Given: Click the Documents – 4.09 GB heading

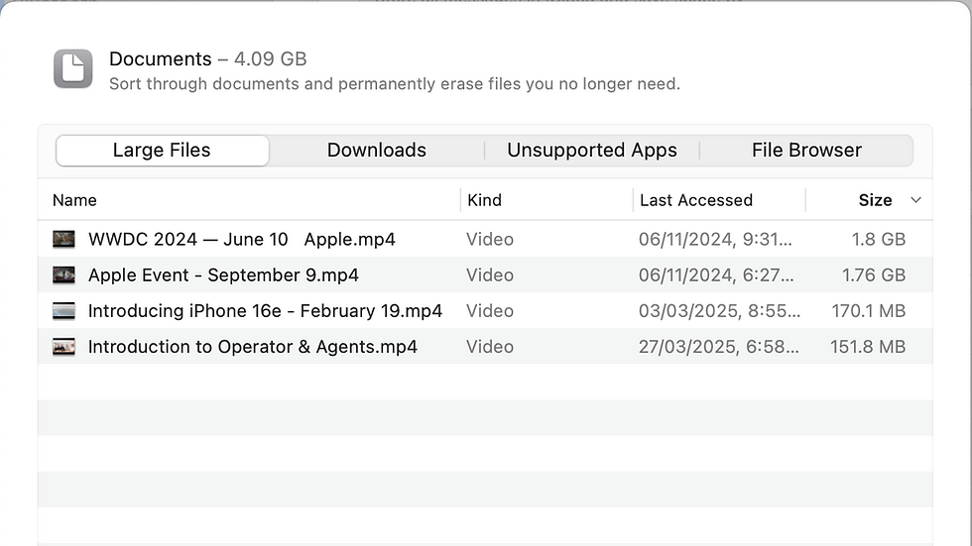Looking at the screenshot, I should [207, 58].
